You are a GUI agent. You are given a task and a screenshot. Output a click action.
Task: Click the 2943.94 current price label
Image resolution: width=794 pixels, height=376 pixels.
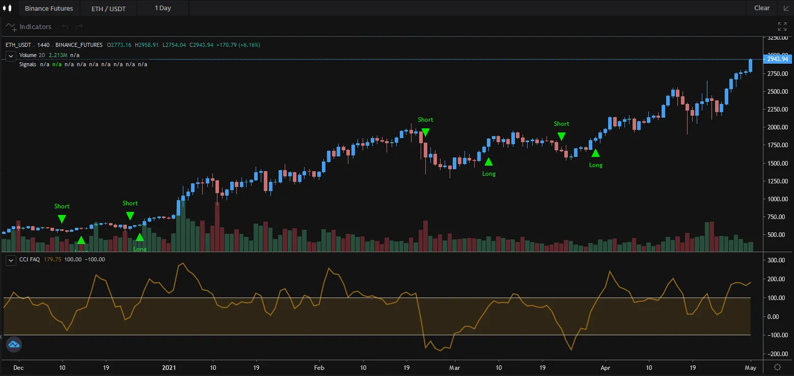tap(779, 59)
